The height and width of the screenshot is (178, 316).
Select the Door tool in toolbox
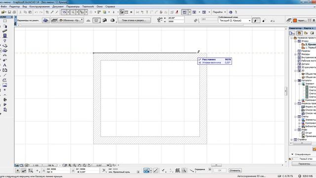pyautogui.click(x=5, y=36)
